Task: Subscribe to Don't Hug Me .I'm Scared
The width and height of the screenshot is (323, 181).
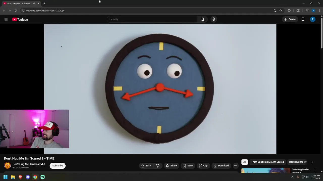Action: click(x=58, y=166)
